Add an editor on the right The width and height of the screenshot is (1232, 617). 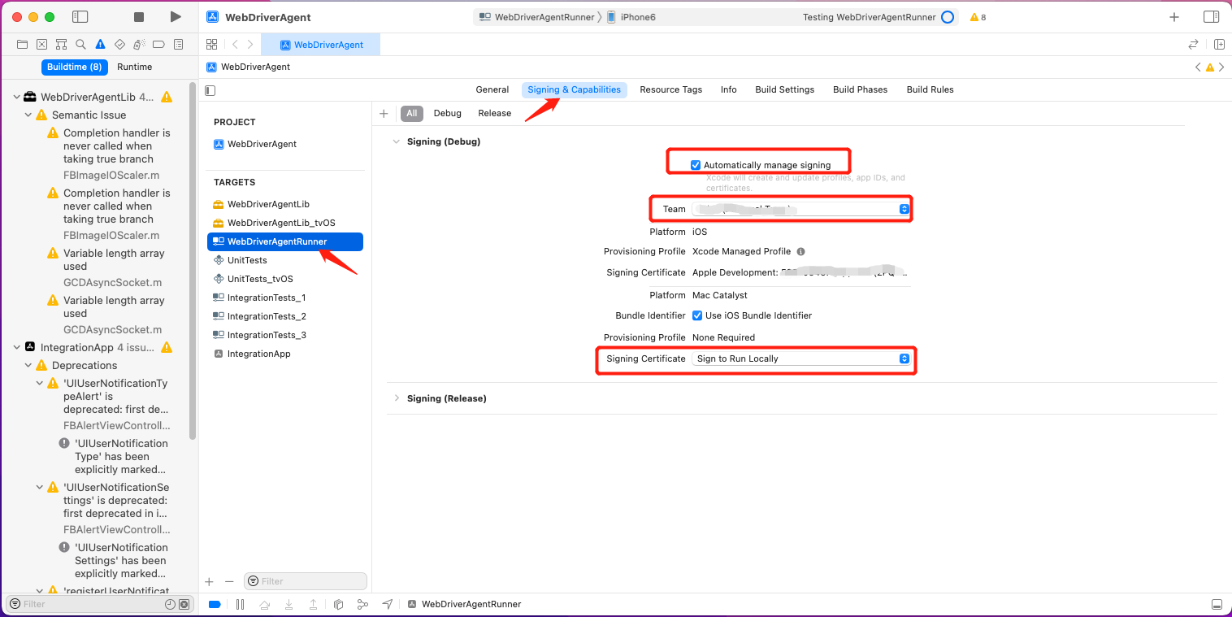coord(1219,45)
